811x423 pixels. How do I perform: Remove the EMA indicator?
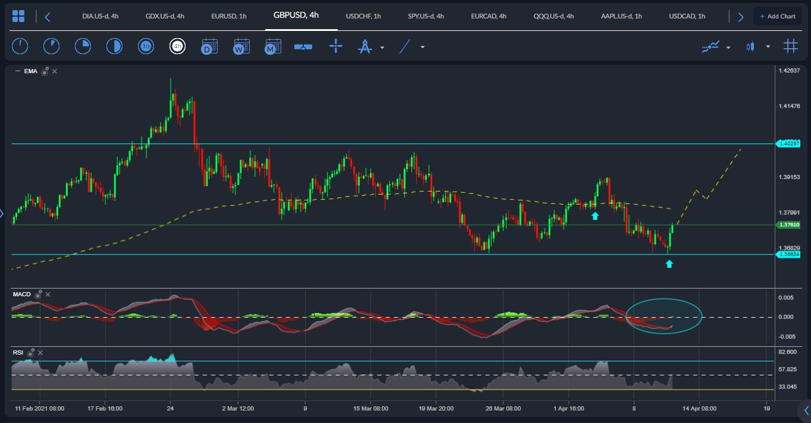(55, 71)
